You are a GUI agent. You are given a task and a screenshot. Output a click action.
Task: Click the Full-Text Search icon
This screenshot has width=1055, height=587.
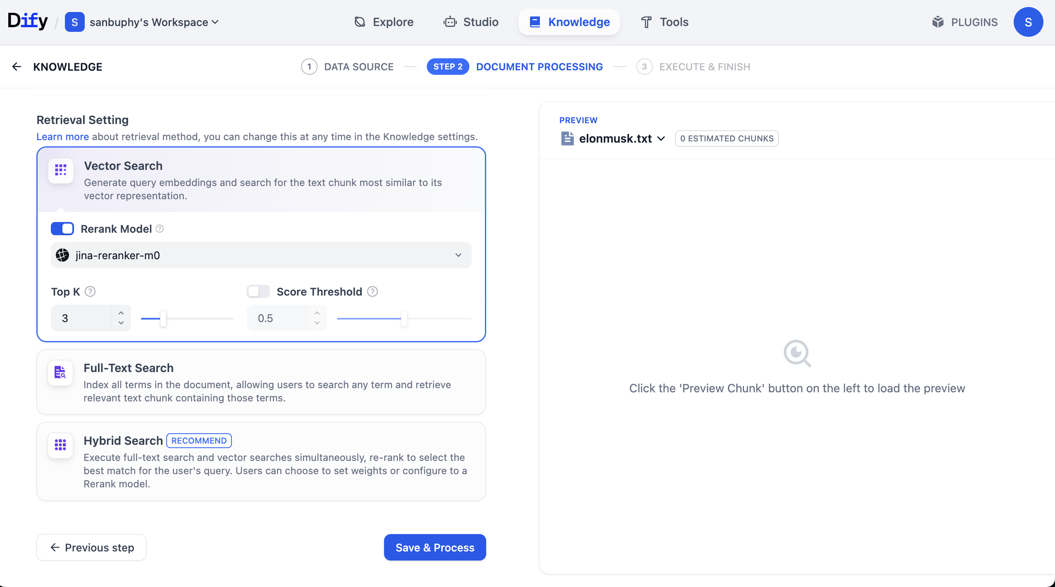click(x=60, y=372)
